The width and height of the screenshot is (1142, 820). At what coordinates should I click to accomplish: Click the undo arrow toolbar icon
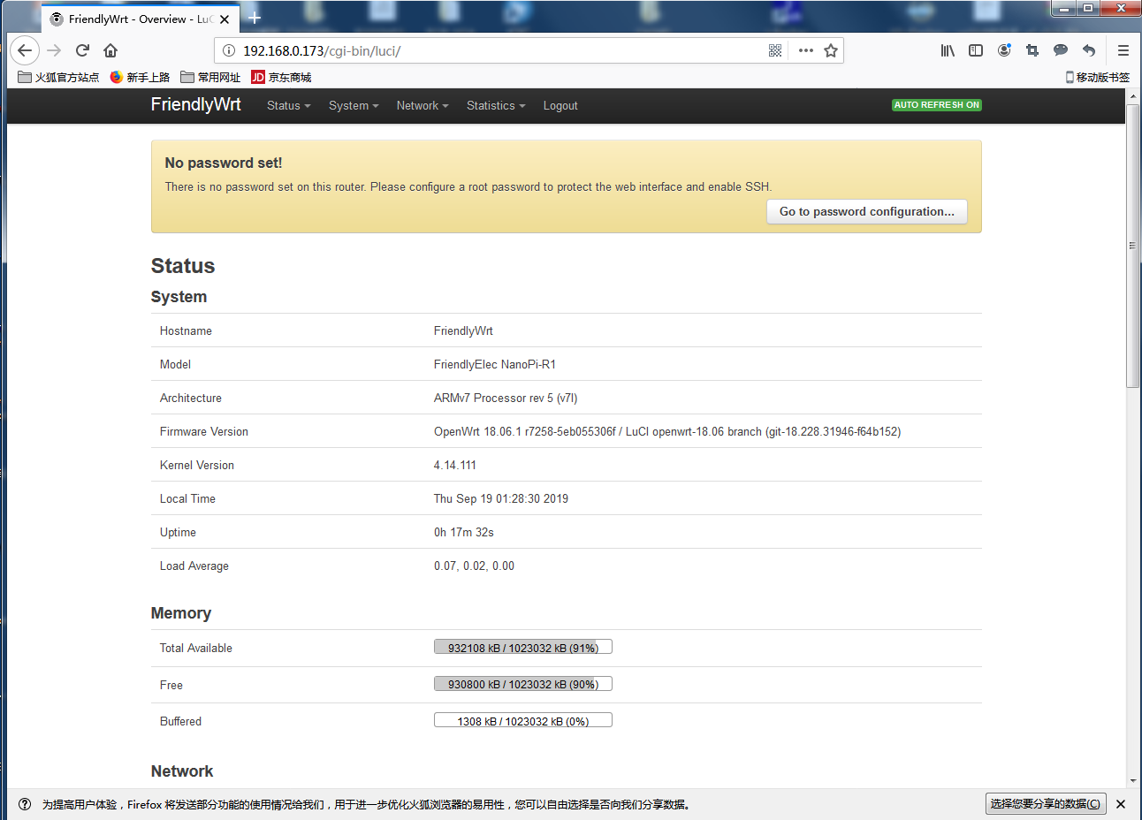tap(1089, 50)
